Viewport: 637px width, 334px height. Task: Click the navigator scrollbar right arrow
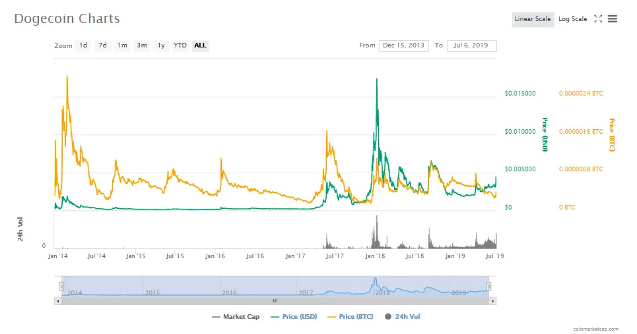[493, 301]
